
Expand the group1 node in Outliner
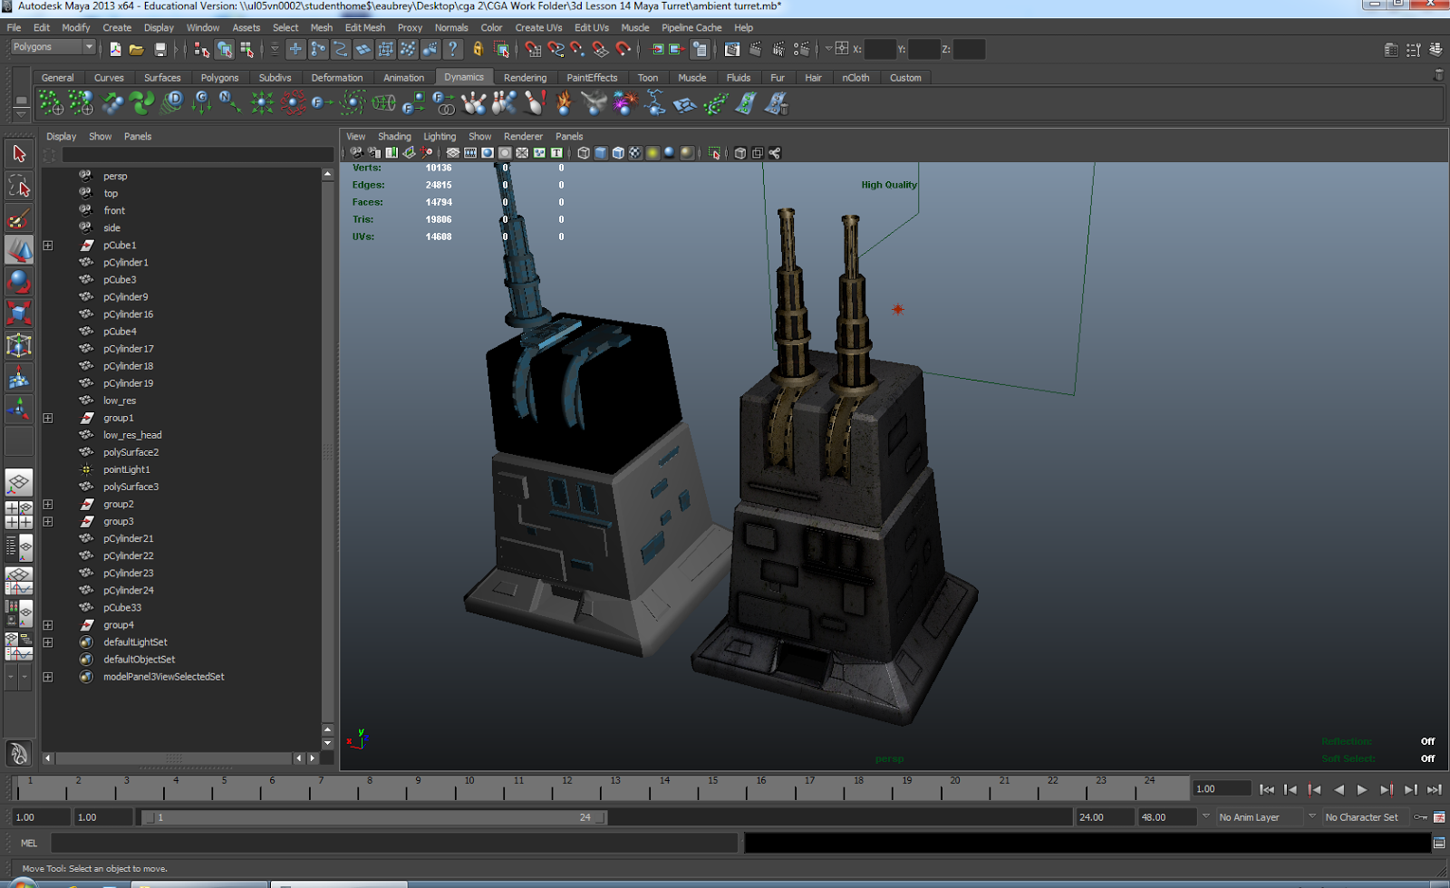[48, 419]
